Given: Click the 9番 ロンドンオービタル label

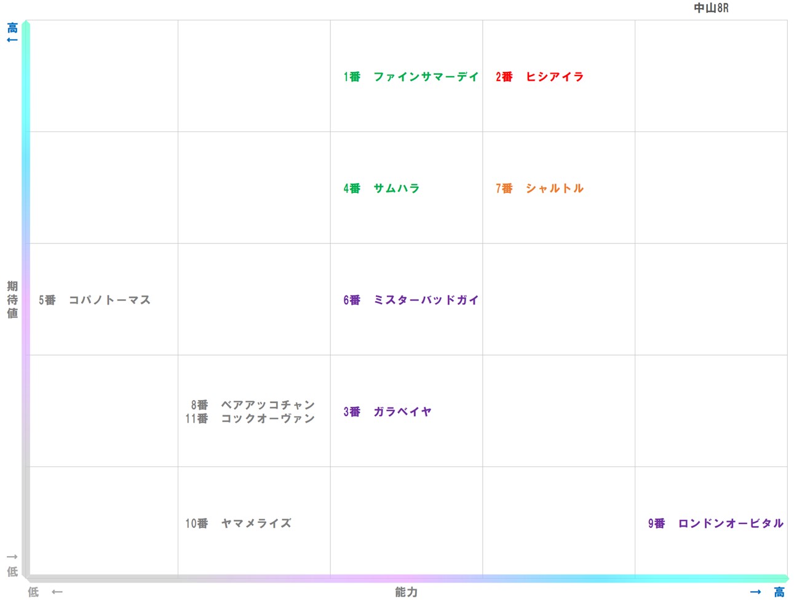Looking at the screenshot, I should pyautogui.click(x=715, y=524).
